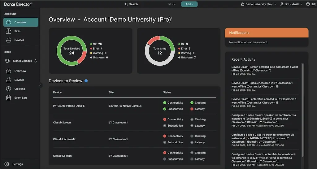Click the Account Devices router icon
Image resolution: width=317 pixels, height=169 pixels.
coord(9,40)
